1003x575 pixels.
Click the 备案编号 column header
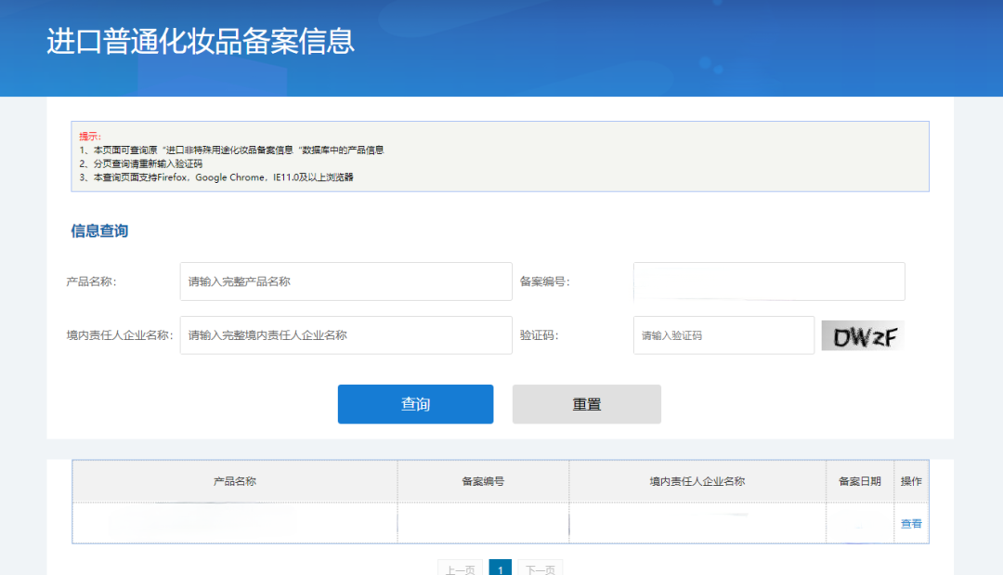coord(483,481)
